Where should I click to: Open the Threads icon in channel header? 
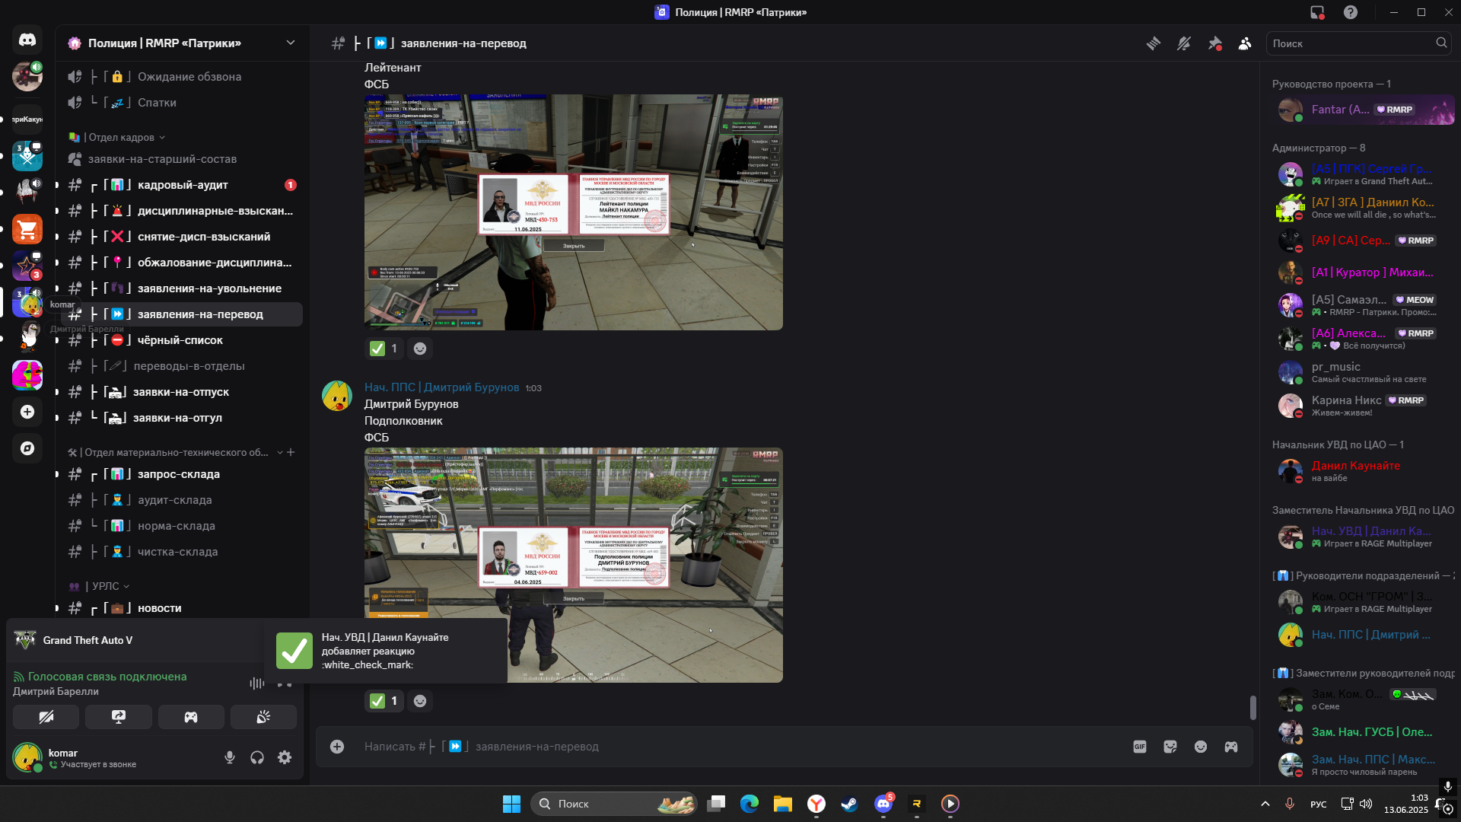pyautogui.click(x=1154, y=43)
